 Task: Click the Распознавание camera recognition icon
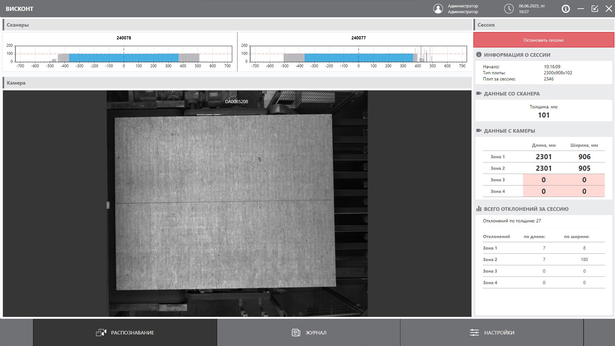pos(101,333)
